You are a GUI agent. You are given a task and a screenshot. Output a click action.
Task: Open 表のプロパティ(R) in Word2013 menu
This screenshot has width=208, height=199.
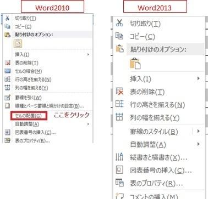156,183
